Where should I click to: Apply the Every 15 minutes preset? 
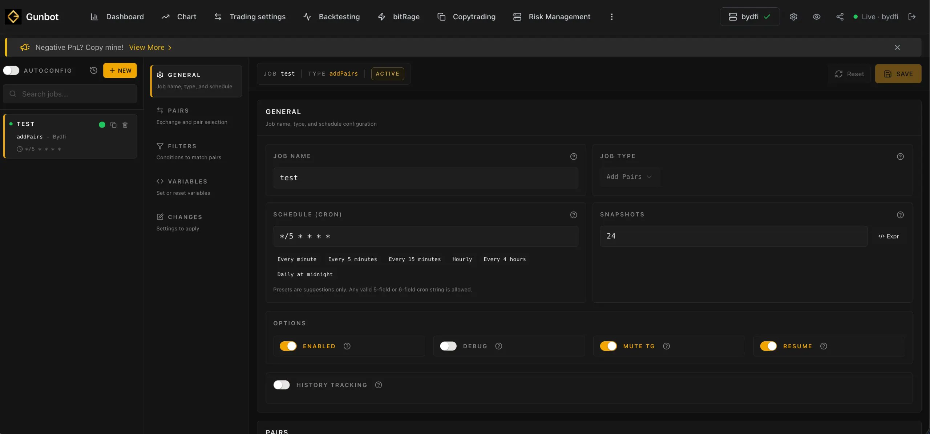click(x=415, y=259)
